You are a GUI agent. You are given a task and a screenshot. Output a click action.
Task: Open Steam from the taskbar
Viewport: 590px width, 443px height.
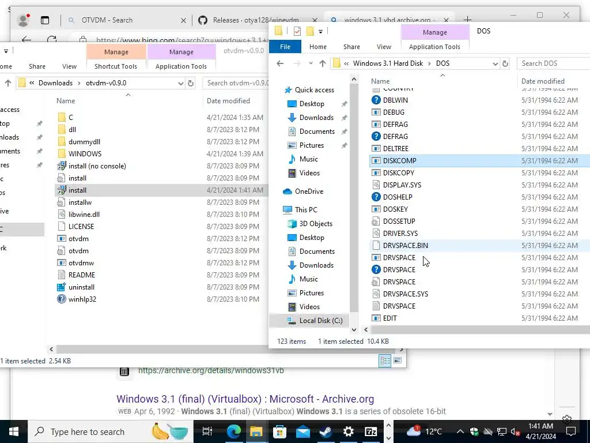click(x=326, y=431)
